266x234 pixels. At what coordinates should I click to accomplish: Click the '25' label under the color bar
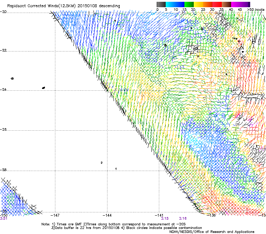(203, 9)
